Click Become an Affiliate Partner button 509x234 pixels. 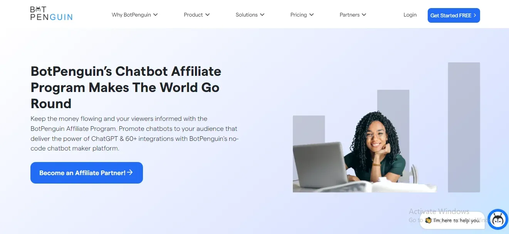click(87, 173)
